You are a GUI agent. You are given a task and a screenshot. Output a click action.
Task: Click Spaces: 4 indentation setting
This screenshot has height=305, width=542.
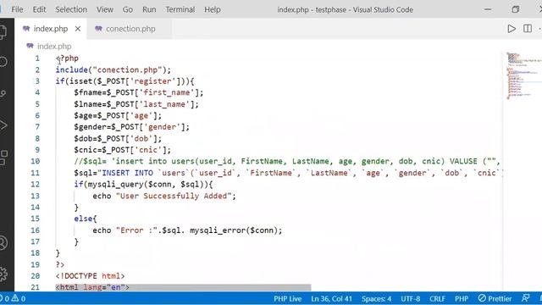pyautogui.click(x=376, y=298)
